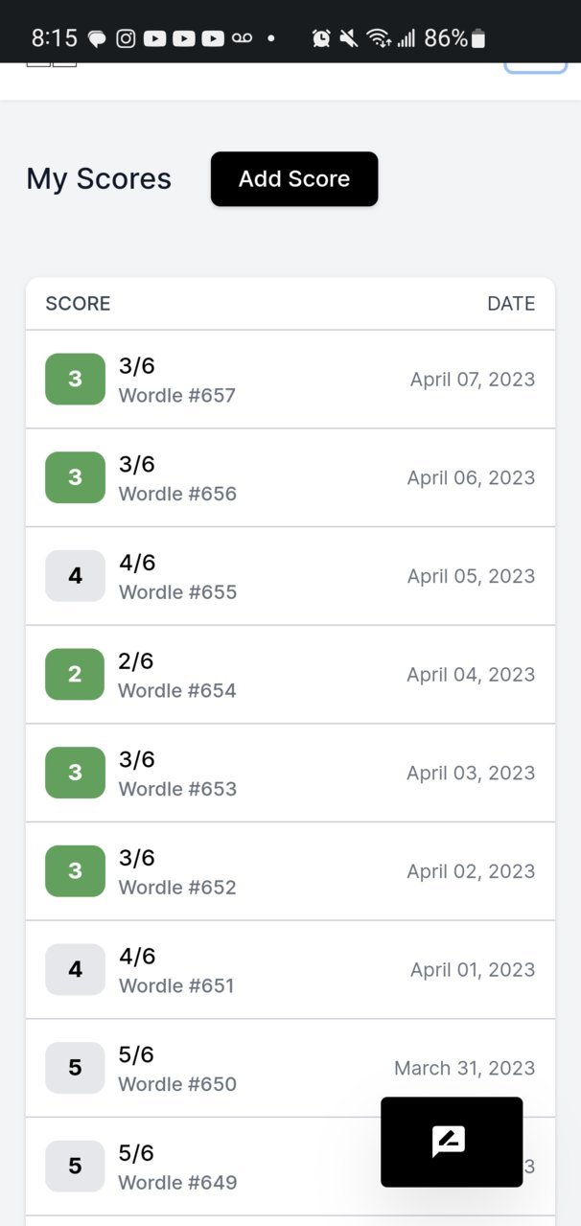Select the Wordle #651 label

pyautogui.click(x=176, y=985)
